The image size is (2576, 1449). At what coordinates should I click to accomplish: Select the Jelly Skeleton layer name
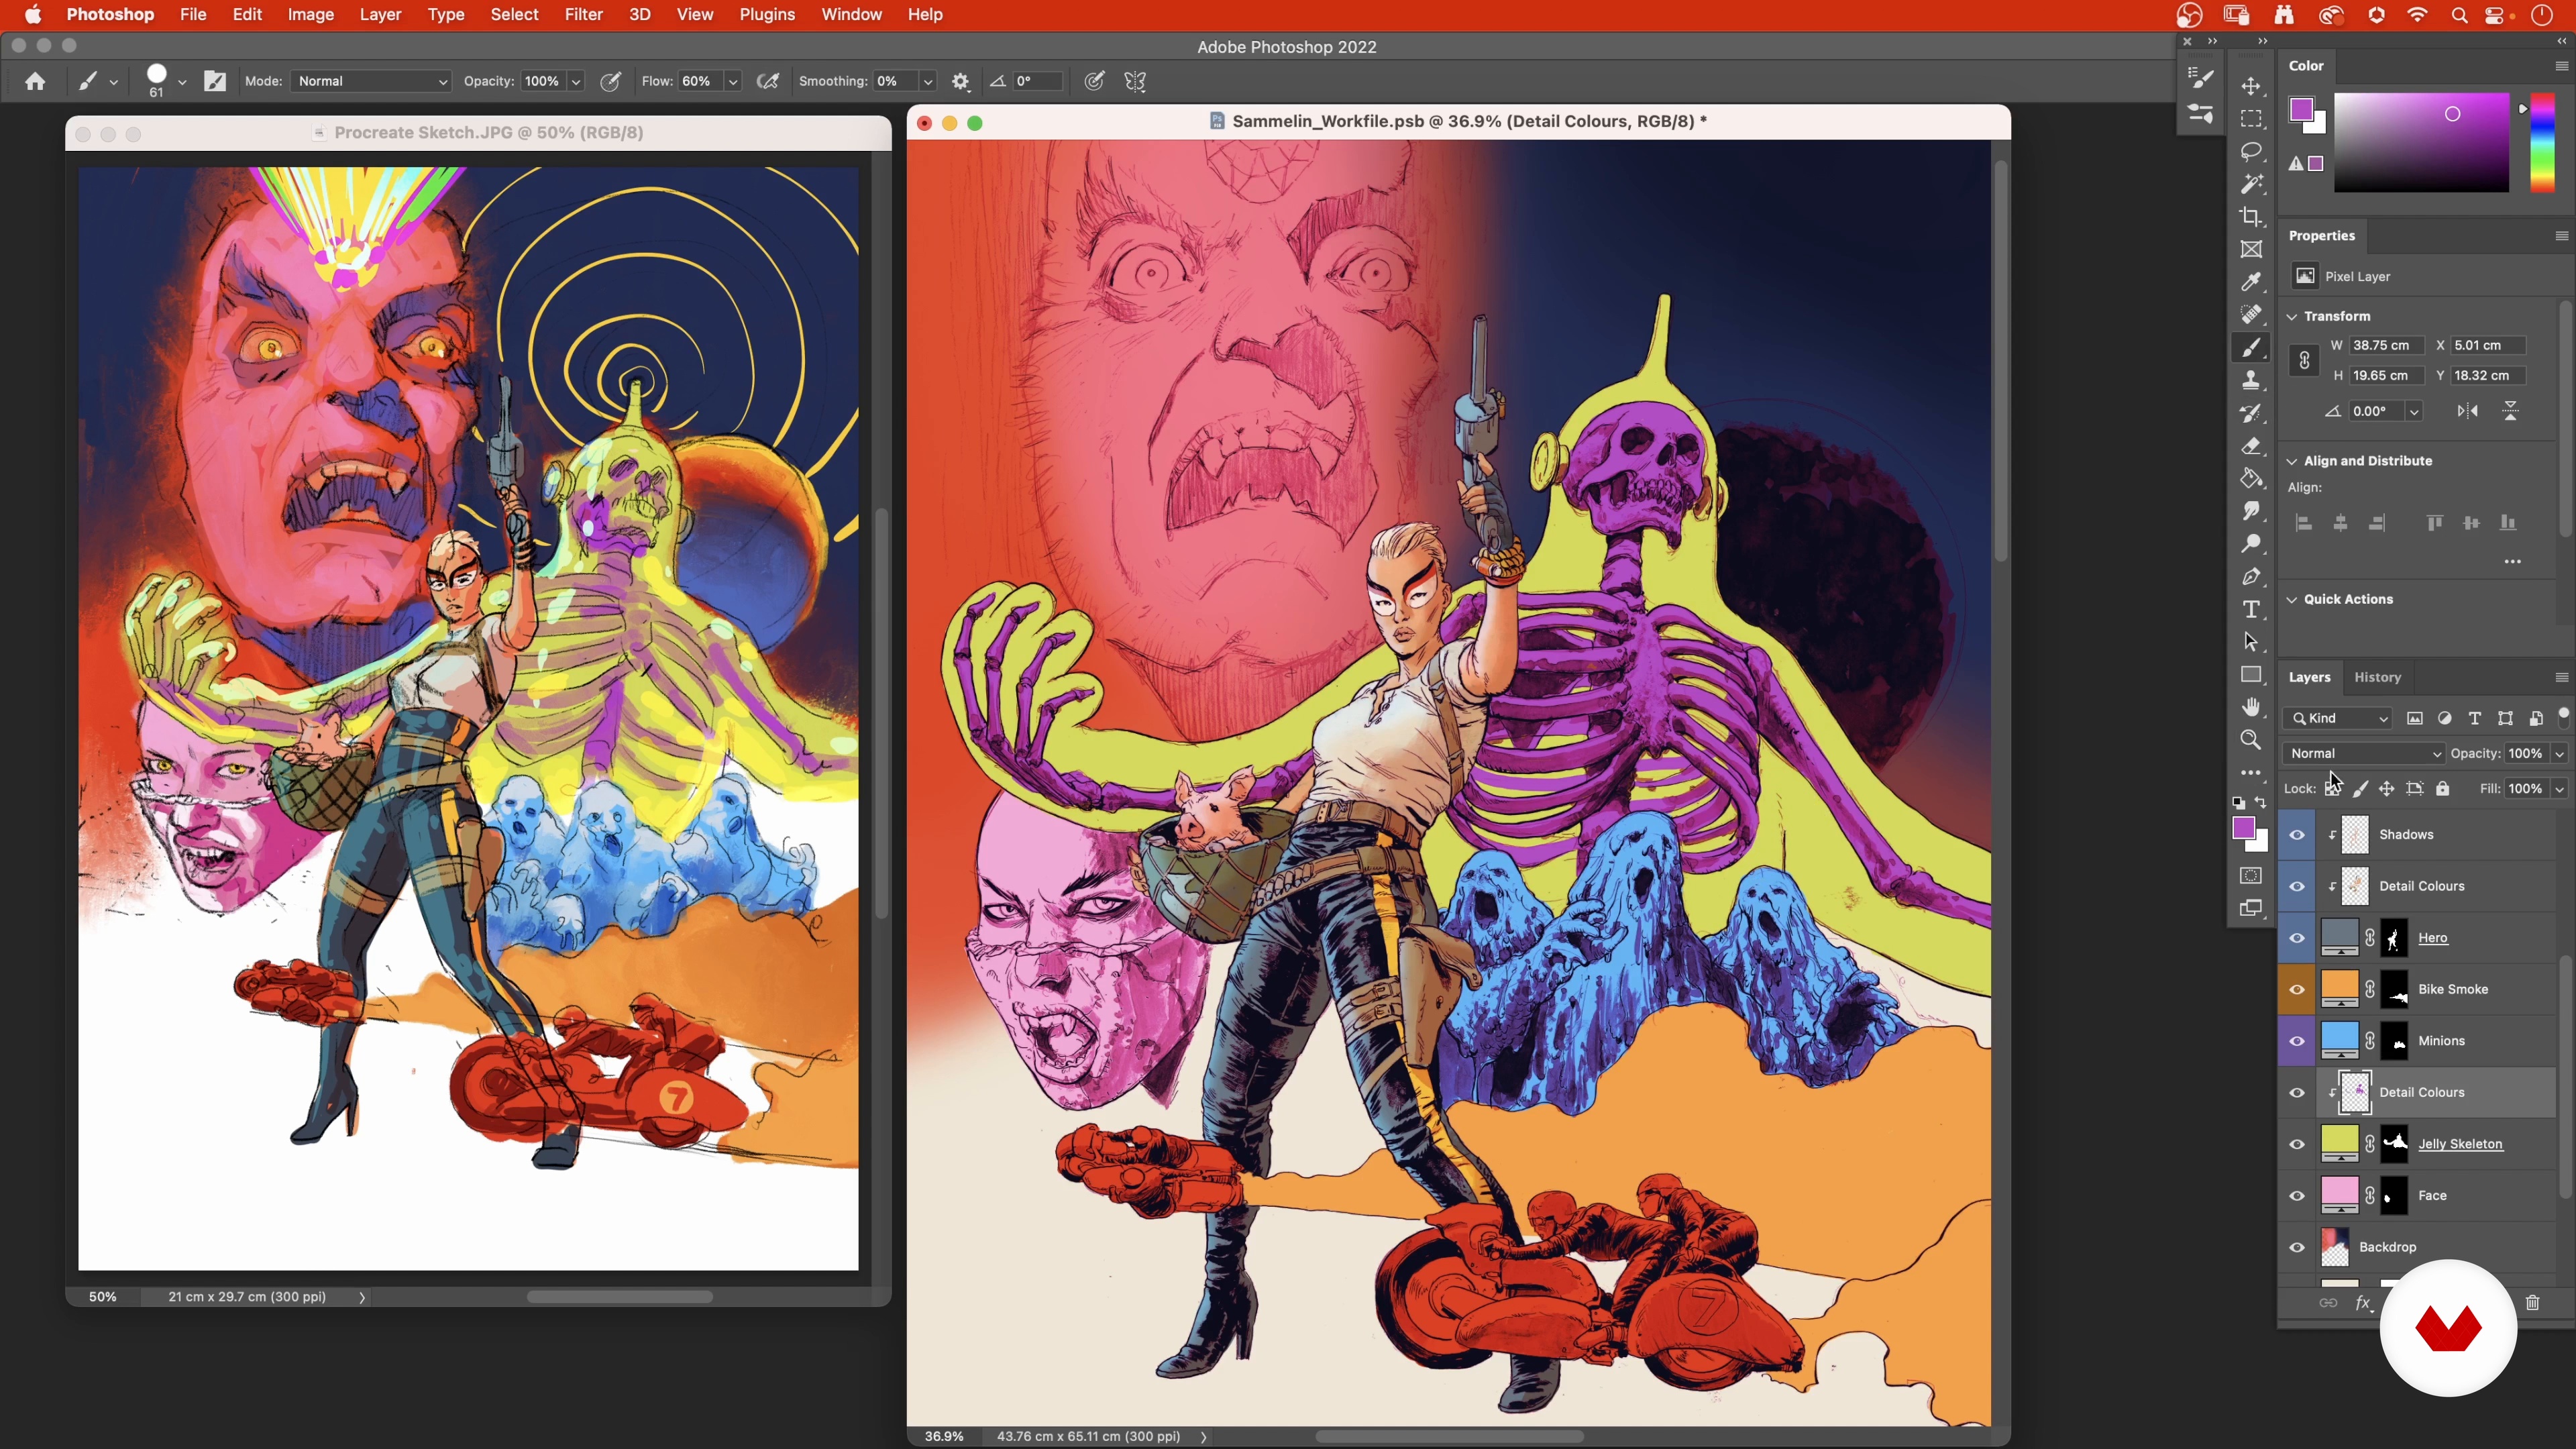click(x=2460, y=1144)
